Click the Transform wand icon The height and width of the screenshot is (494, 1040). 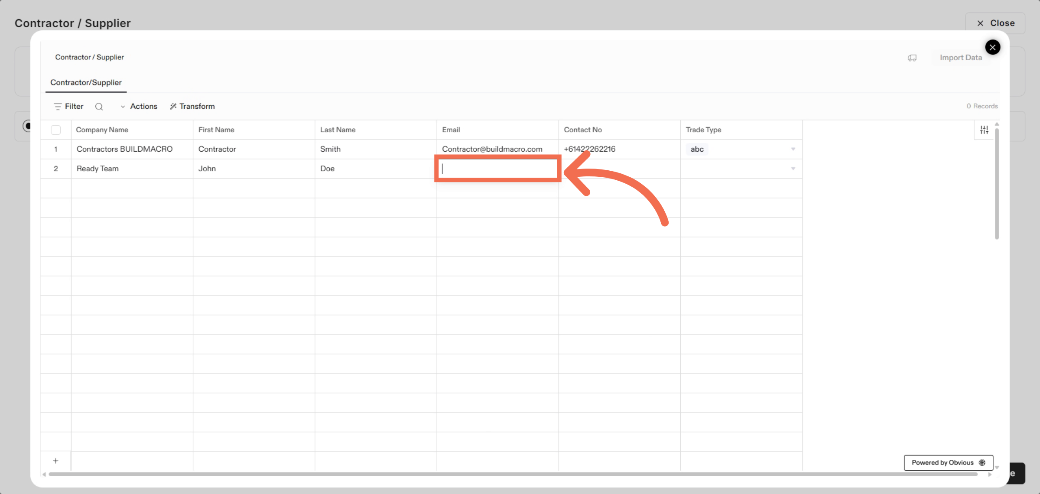click(x=173, y=107)
